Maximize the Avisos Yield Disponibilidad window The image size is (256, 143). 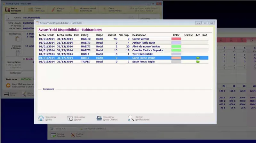(x=205, y=23)
